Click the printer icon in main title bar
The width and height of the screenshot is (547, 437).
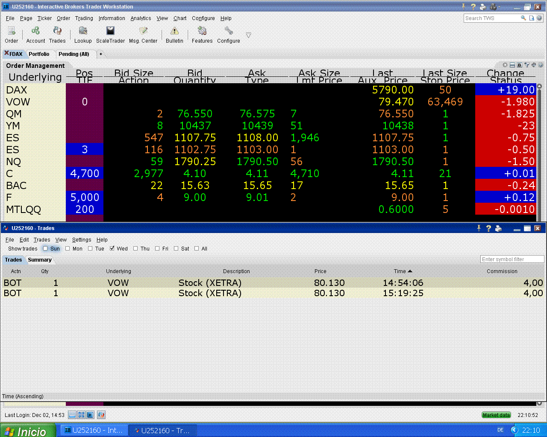click(x=483, y=6)
